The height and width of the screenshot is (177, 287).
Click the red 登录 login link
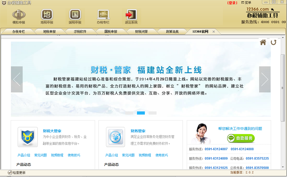[x=232, y=3]
